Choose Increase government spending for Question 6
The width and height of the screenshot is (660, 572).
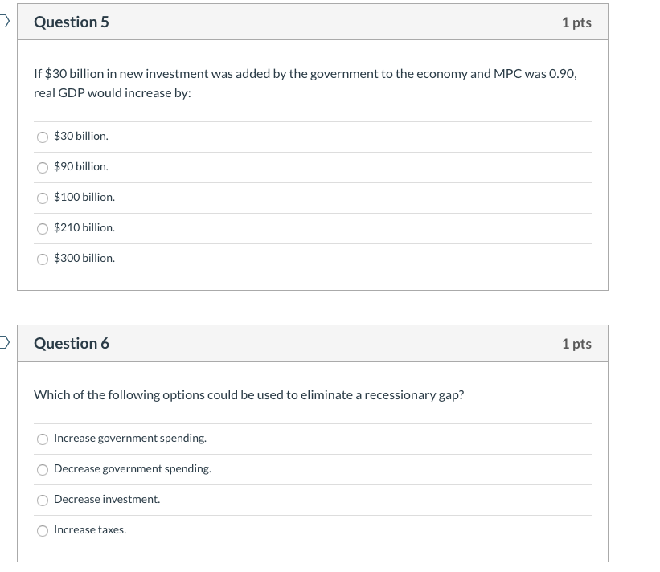pyautogui.click(x=43, y=439)
